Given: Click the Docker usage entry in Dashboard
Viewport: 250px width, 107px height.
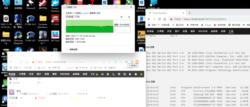Looking at the screenshot, I should click(17, 83).
